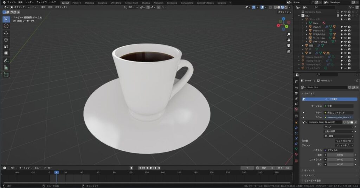Open the Object Data properties tab

(296, 149)
